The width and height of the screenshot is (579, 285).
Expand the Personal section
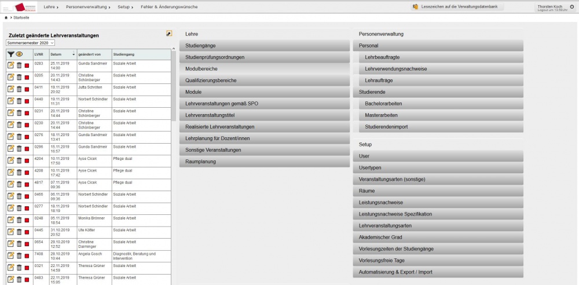click(x=438, y=46)
